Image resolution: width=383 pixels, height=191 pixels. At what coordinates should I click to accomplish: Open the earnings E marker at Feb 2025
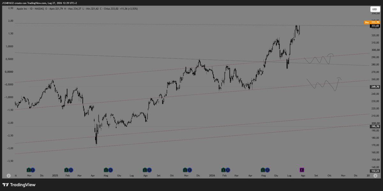pyautogui.click(x=66, y=169)
